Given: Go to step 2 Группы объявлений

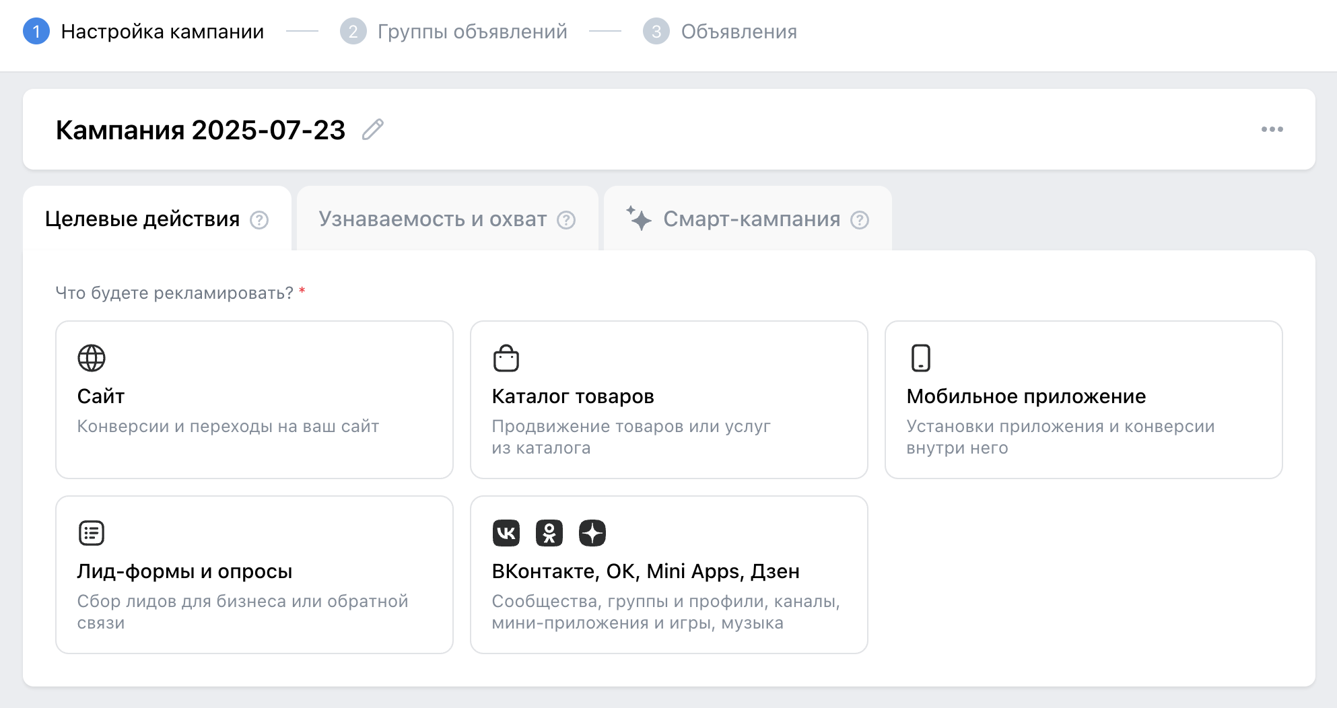Looking at the screenshot, I should (x=471, y=32).
